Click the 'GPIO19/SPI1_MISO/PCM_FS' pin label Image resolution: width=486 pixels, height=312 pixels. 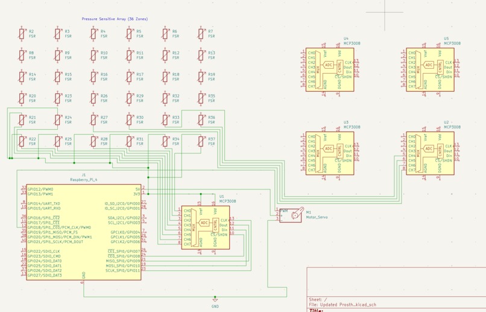(x=52, y=232)
